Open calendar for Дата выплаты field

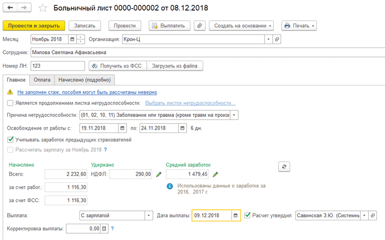click(x=235, y=216)
